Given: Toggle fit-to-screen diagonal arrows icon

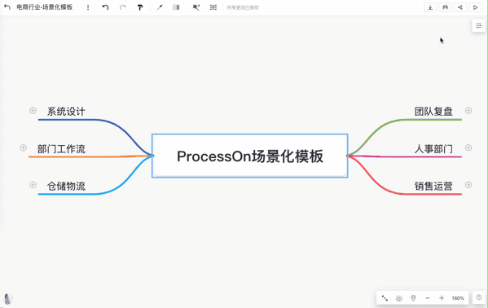Looking at the screenshot, I should pyautogui.click(x=385, y=298).
